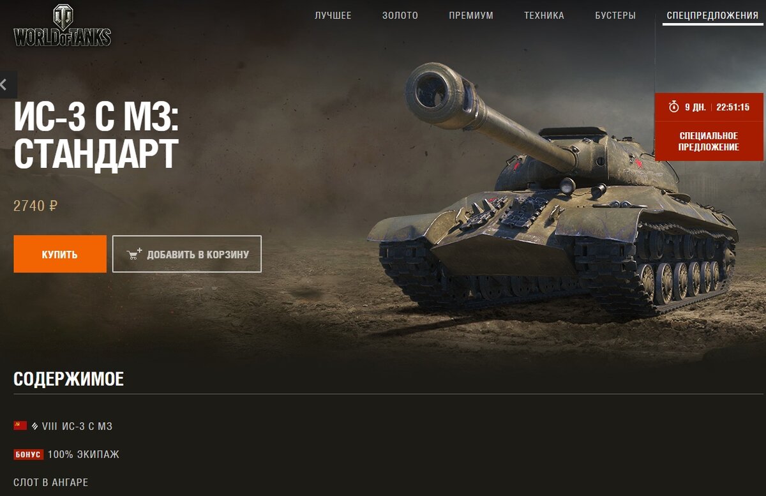Select the Бустеры menu item

615,15
